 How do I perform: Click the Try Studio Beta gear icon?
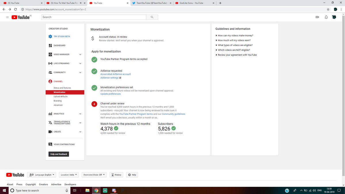point(50,37)
